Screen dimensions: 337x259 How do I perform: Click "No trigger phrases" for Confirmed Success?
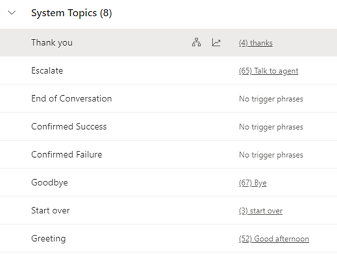271,127
